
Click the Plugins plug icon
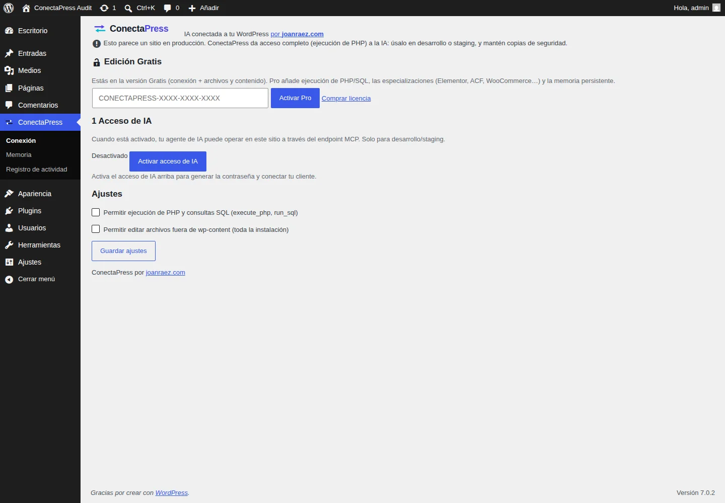(x=9, y=211)
